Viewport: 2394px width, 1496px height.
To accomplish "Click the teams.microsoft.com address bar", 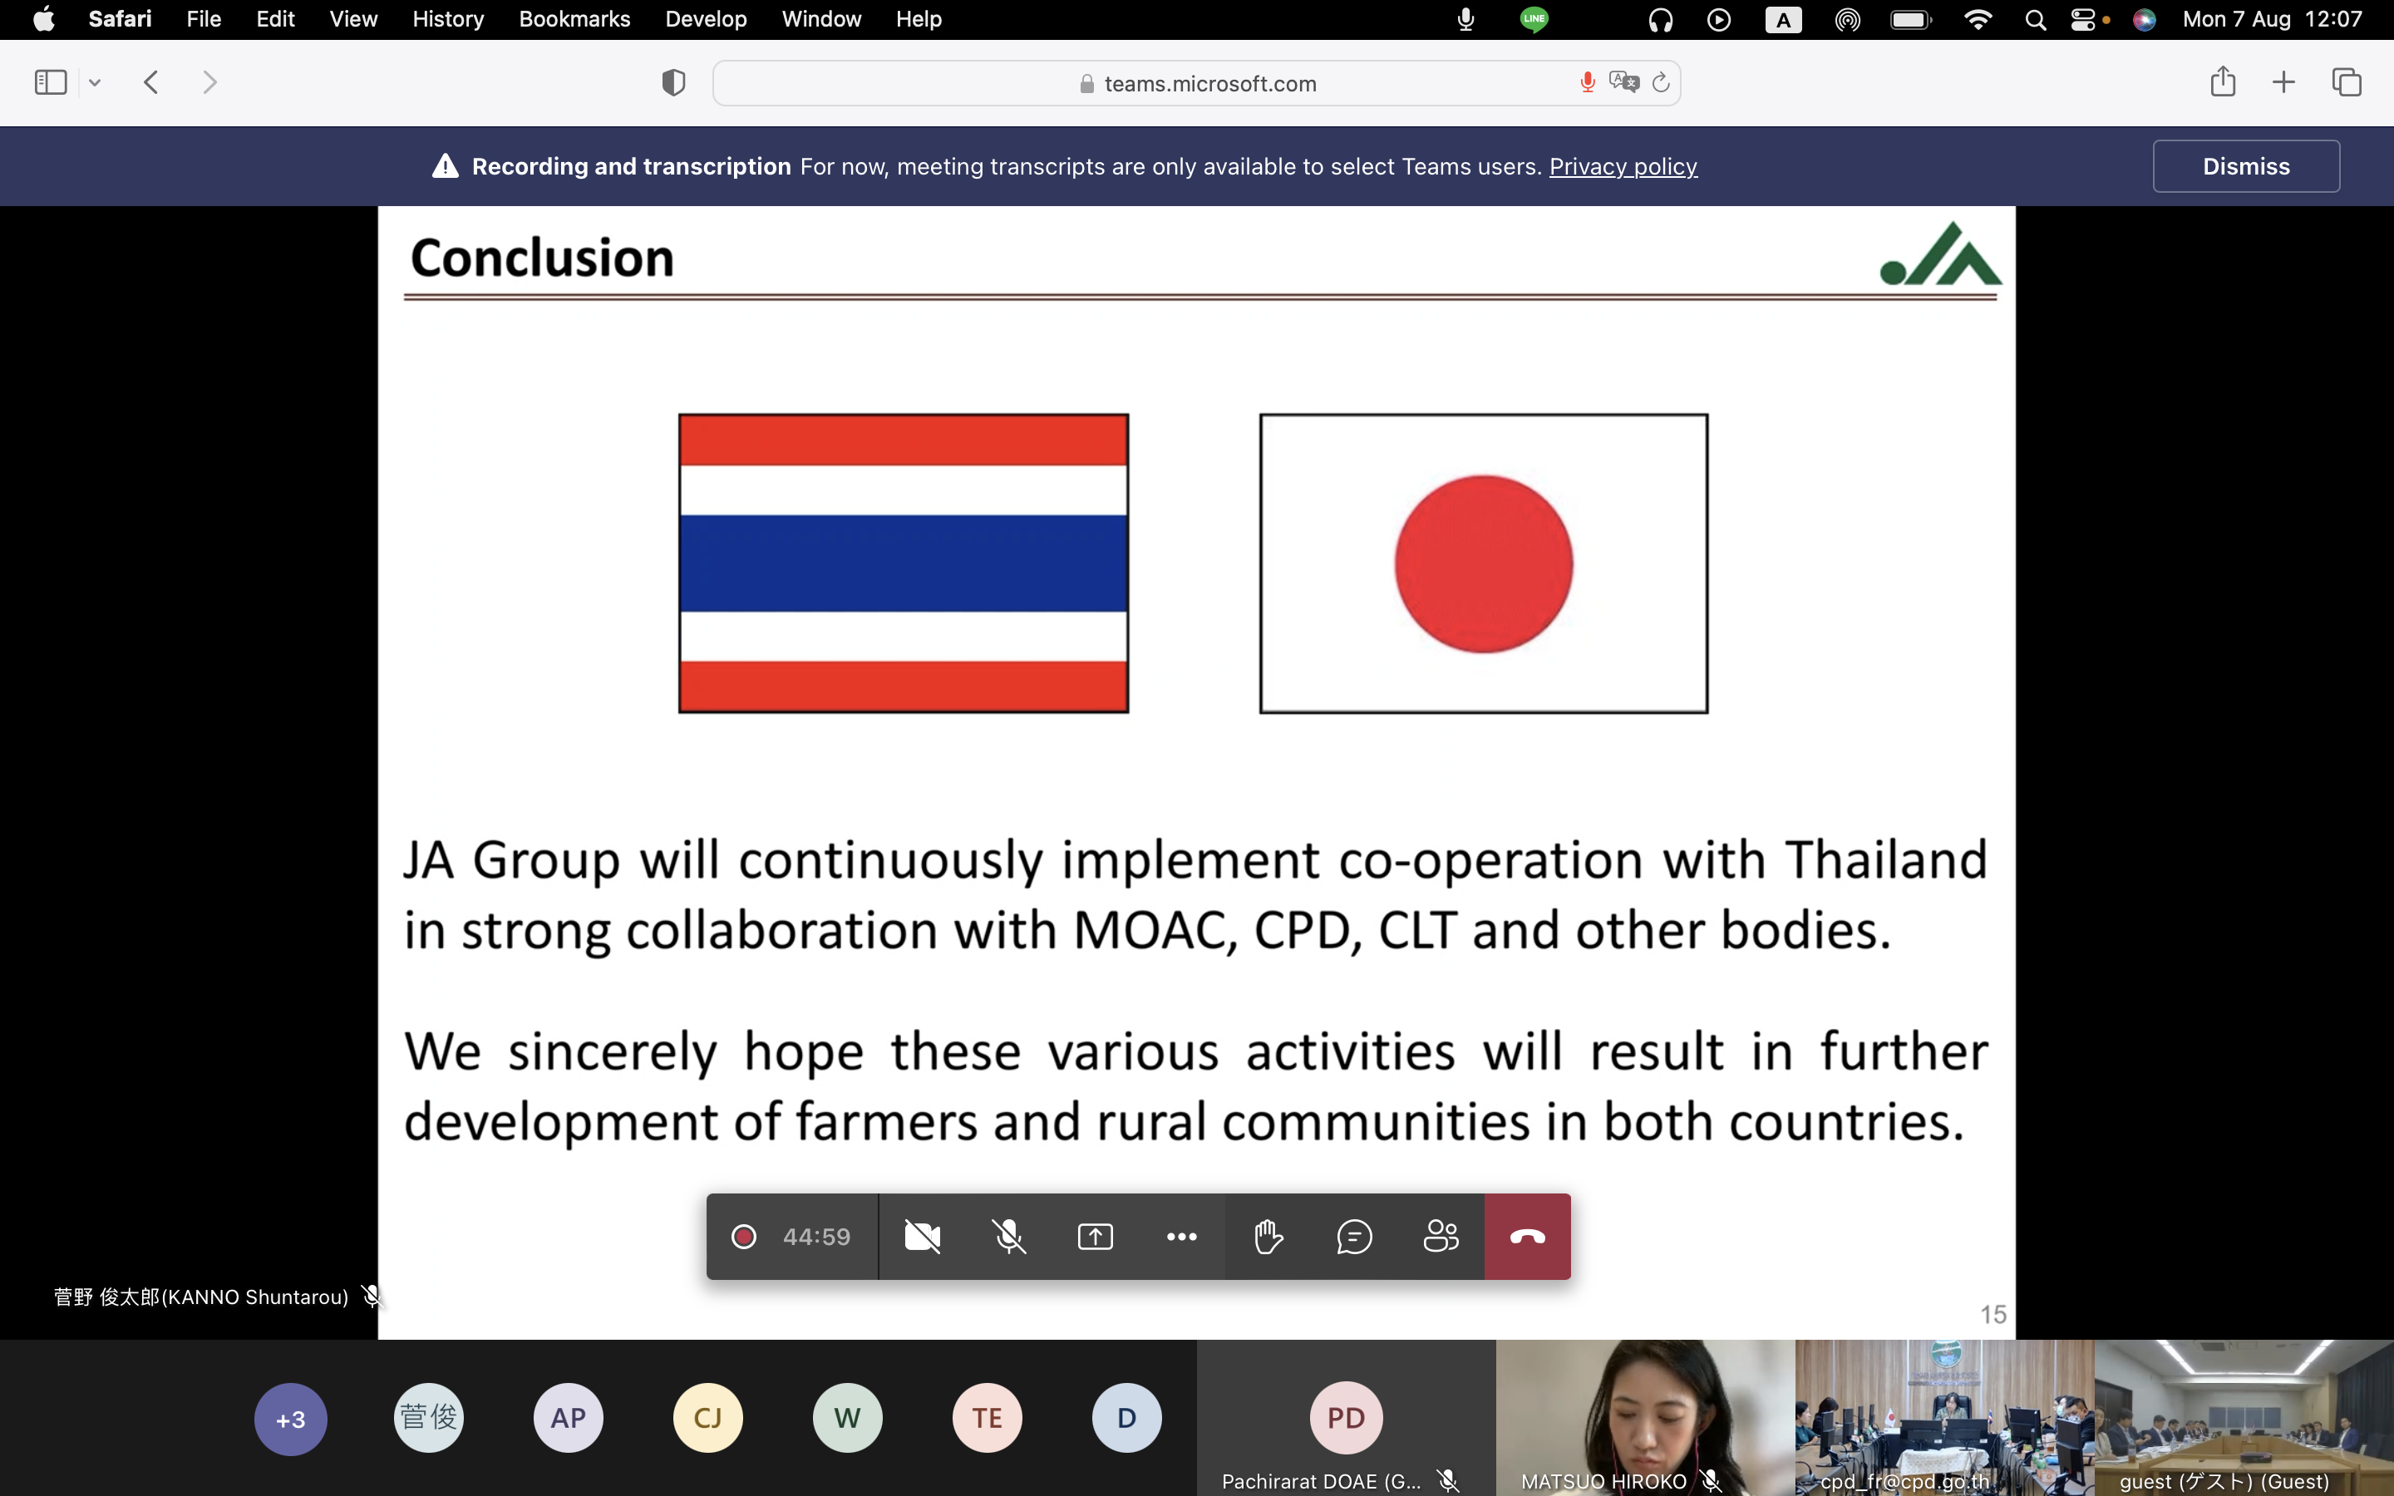I will tap(1196, 83).
